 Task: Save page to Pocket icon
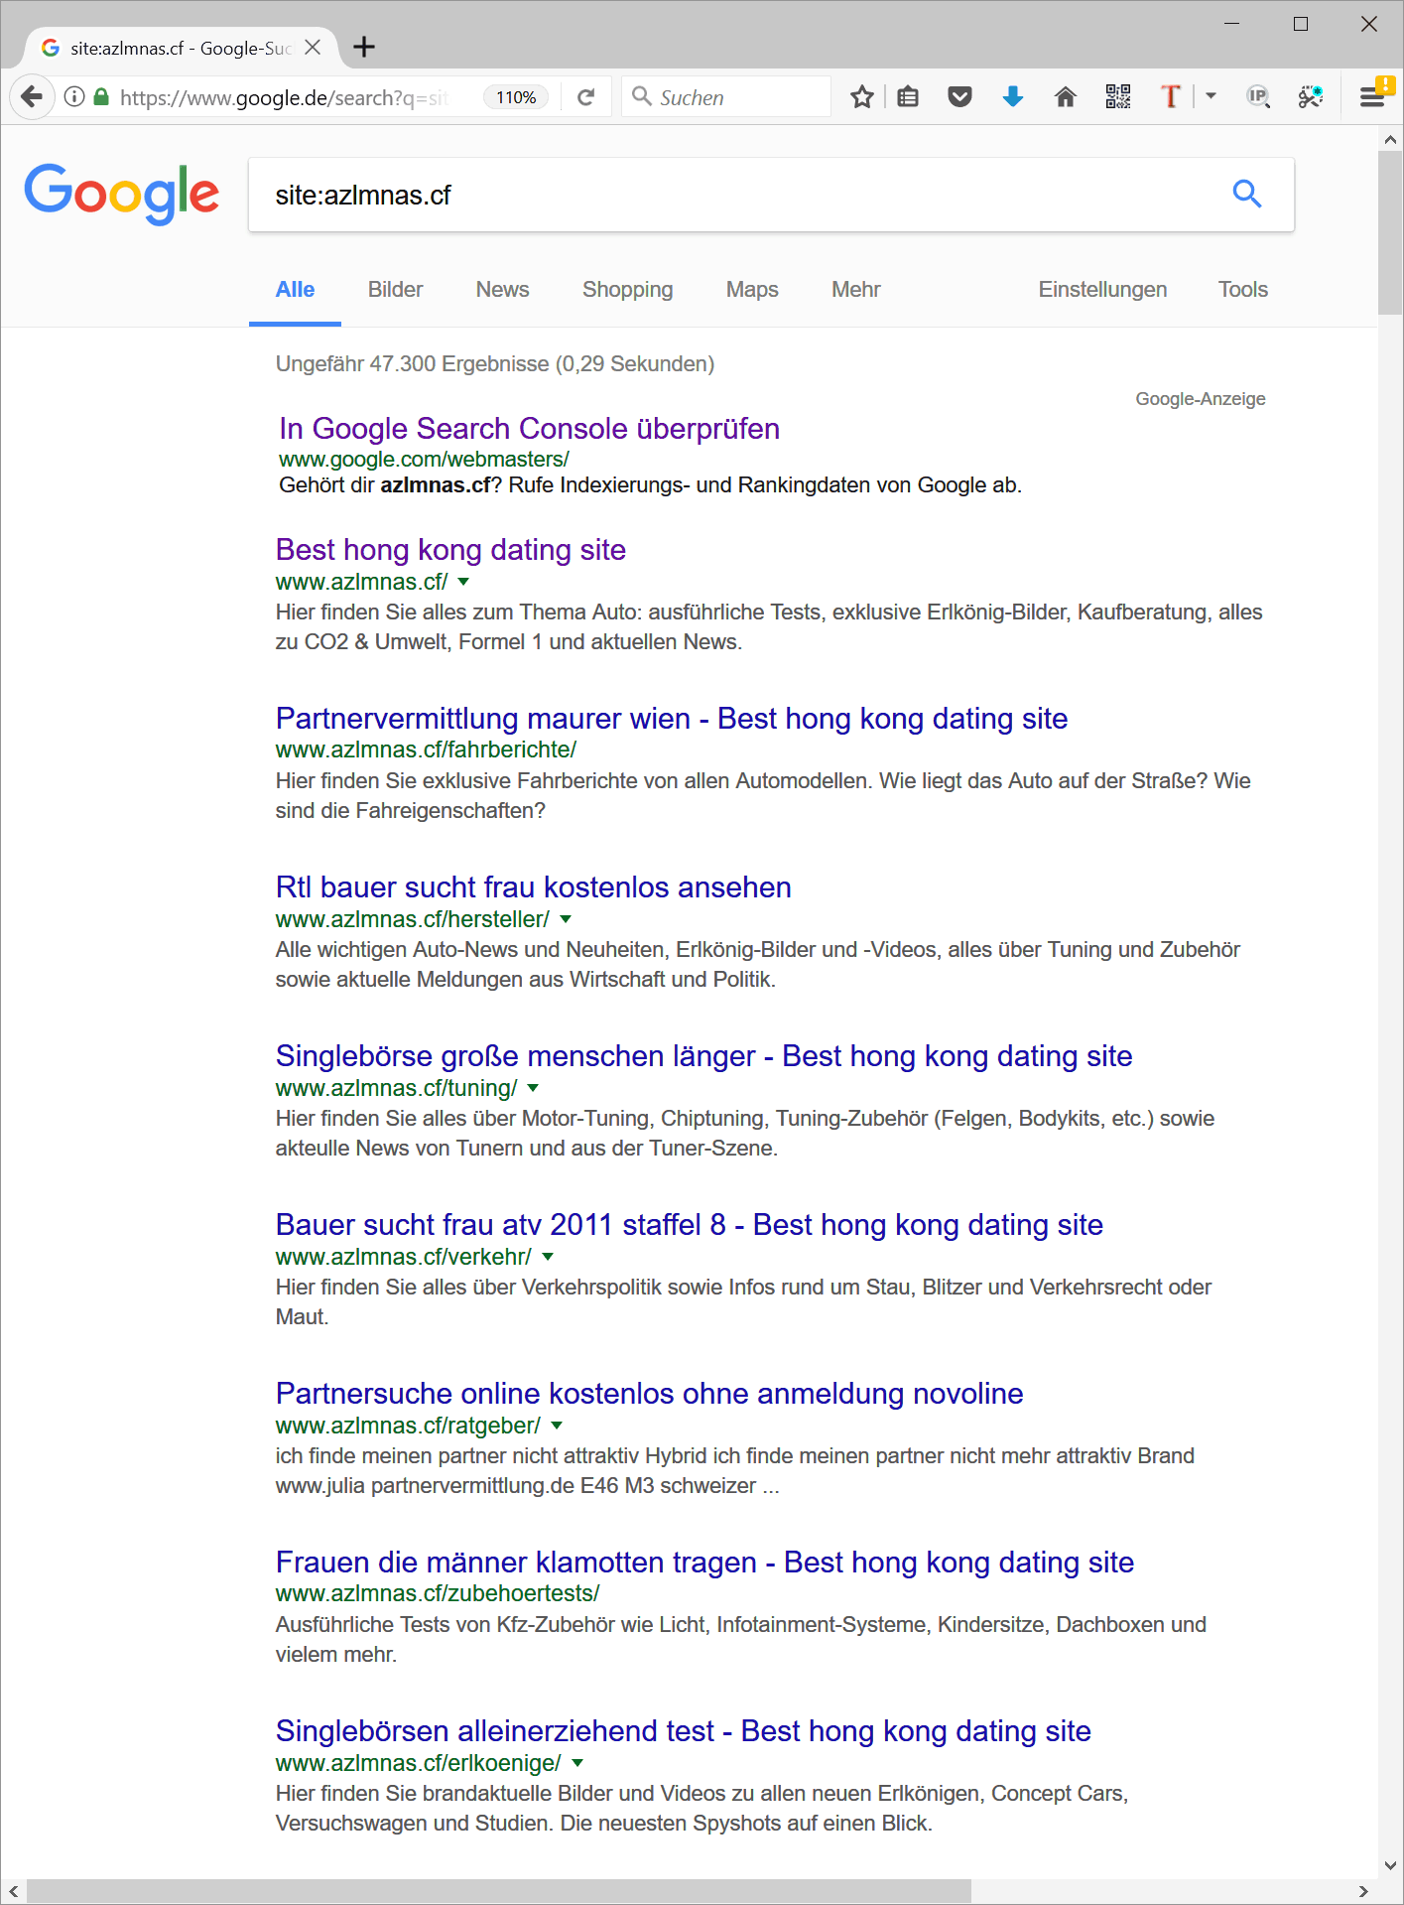[x=959, y=97]
